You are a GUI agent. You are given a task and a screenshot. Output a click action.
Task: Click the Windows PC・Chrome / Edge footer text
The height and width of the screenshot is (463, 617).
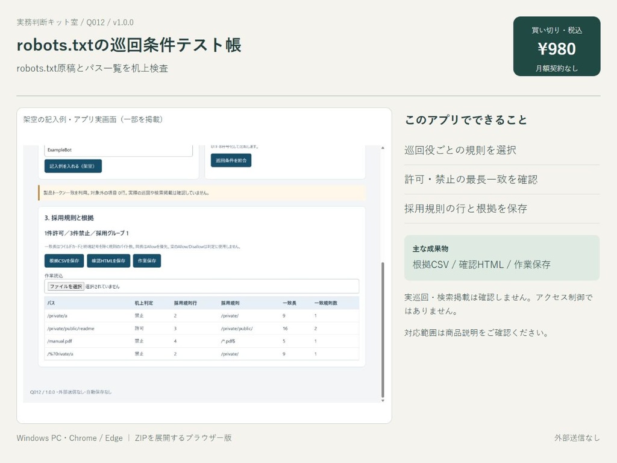click(x=70, y=438)
